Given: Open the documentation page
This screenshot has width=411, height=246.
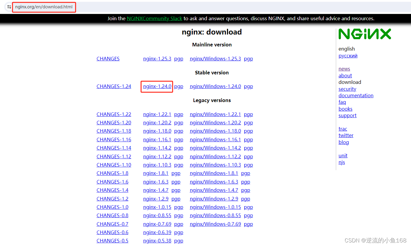Looking at the screenshot, I should (x=356, y=95).
